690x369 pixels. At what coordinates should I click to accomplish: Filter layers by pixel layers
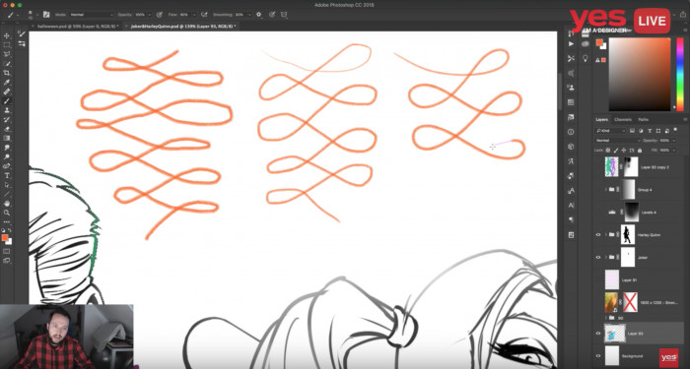click(633, 131)
